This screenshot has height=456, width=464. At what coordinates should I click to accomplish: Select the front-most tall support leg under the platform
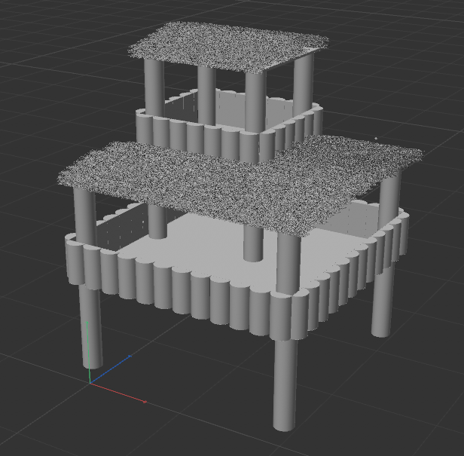click(x=285, y=384)
